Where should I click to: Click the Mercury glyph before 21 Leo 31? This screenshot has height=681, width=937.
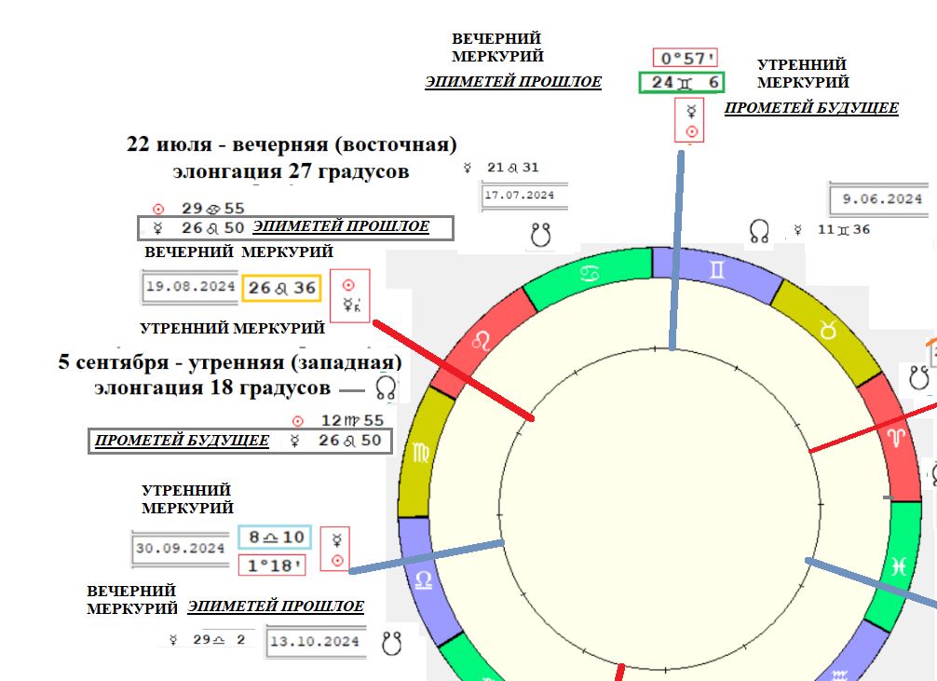468,168
